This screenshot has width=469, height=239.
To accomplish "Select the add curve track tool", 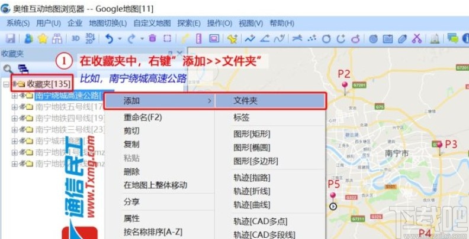I will (280, 38).
